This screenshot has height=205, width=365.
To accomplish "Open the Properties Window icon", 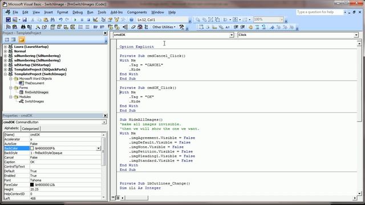I will [110, 20].
